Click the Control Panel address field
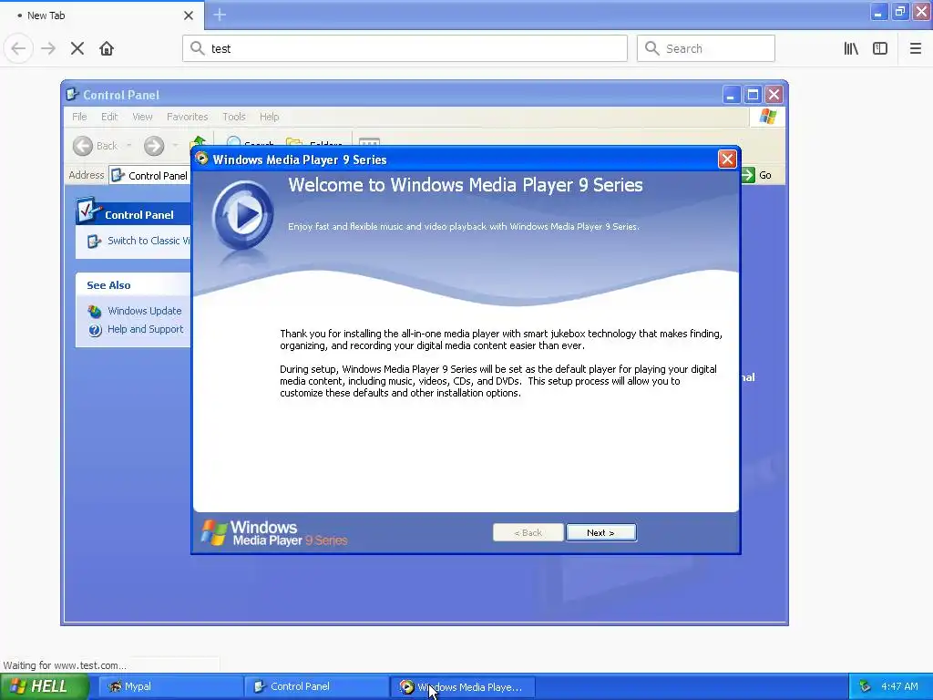This screenshot has height=700, width=933. coord(150,175)
